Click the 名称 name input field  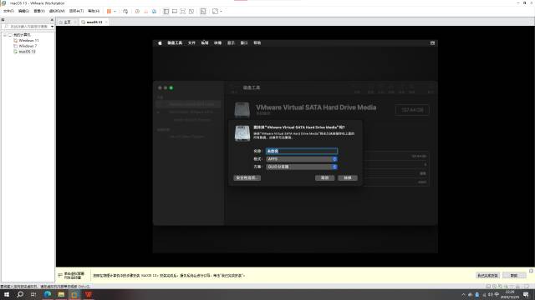pos(302,151)
